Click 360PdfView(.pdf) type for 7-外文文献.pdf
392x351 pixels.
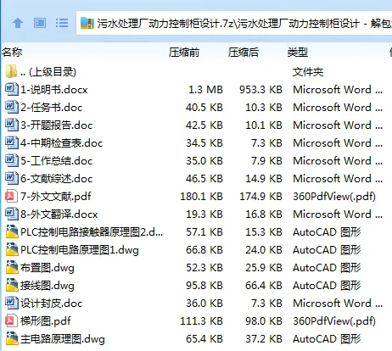coord(334,197)
